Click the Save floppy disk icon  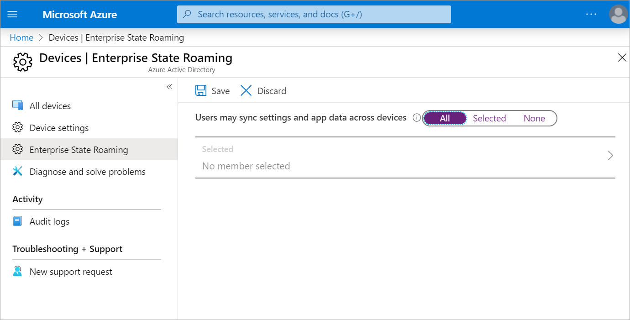(x=201, y=90)
